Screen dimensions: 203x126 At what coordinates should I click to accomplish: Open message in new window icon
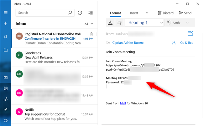190,33
